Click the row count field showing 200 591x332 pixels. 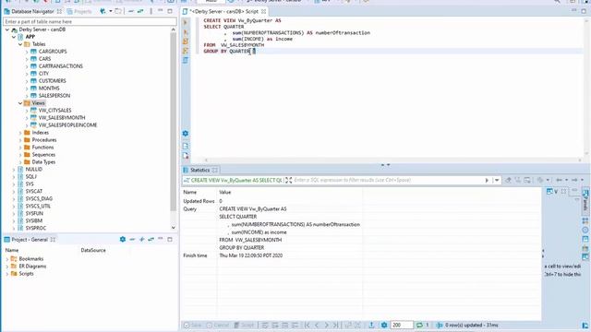pos(401,325)
